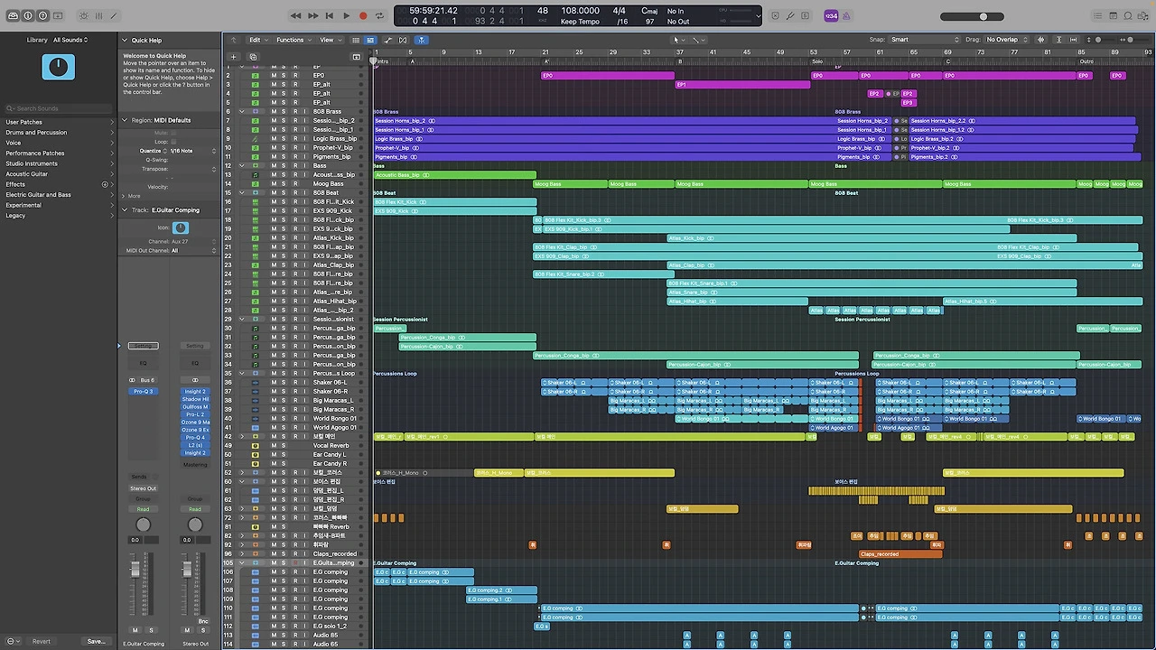Click the Save button in Library
Viewport: 1156px width, 650px height.
pyautogui.click(x=96, y=641)
